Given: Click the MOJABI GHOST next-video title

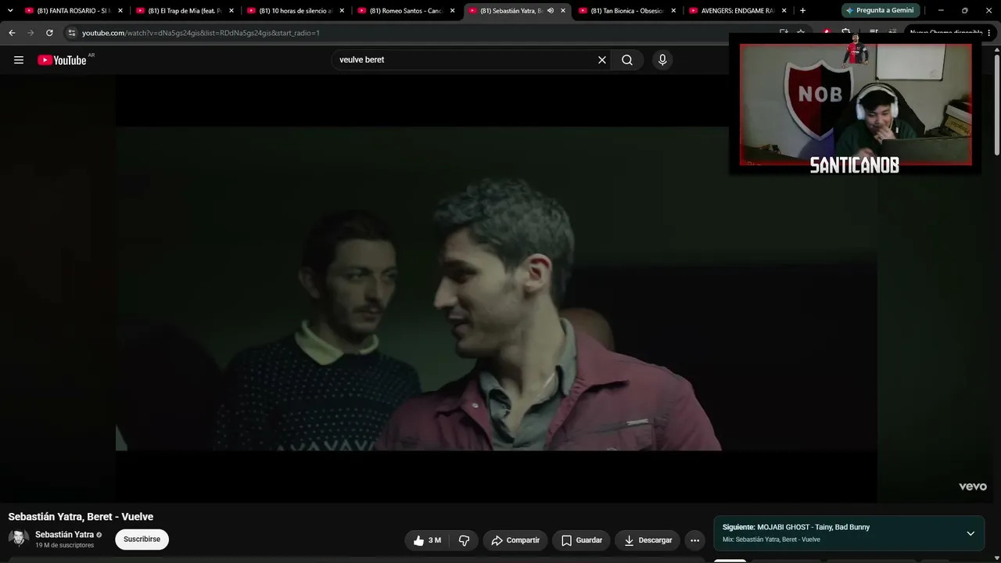Looking at the screenshot, I should click(813, 527).
